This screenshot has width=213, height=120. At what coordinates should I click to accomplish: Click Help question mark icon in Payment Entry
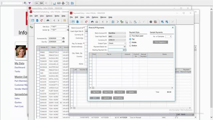pyautogui.click(x=151, y=22)
